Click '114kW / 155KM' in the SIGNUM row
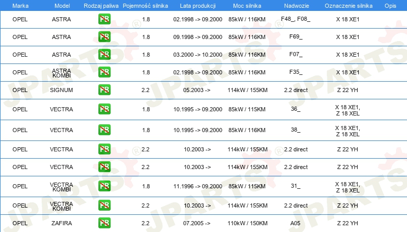 point(247,90)
